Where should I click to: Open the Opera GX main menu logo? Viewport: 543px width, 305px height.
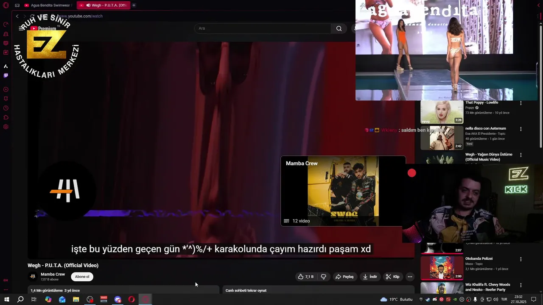(x=6, y=6)
